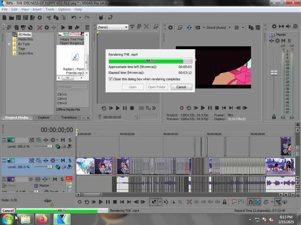Lock the master fader channels
This screenshot has height=225, width=301.
click(x=274, y=117)
